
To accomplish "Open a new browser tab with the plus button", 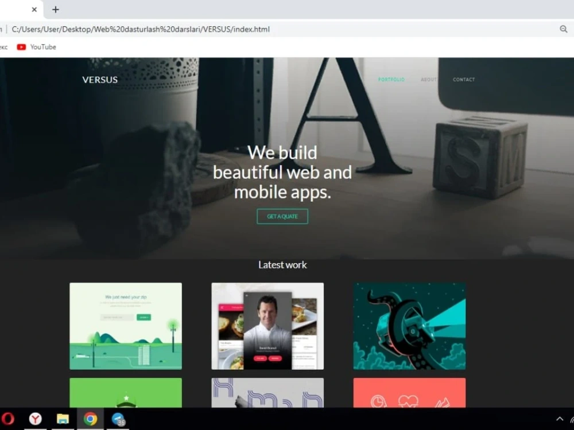I will click(x=55, y=10).
